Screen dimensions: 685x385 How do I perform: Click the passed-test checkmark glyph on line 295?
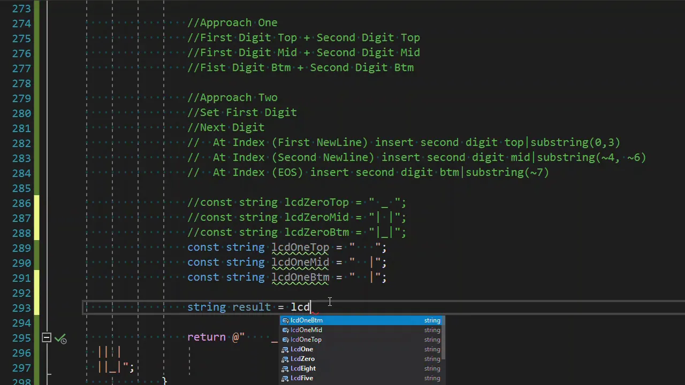60,338
